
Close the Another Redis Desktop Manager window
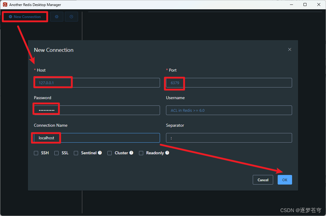[319, 4]
